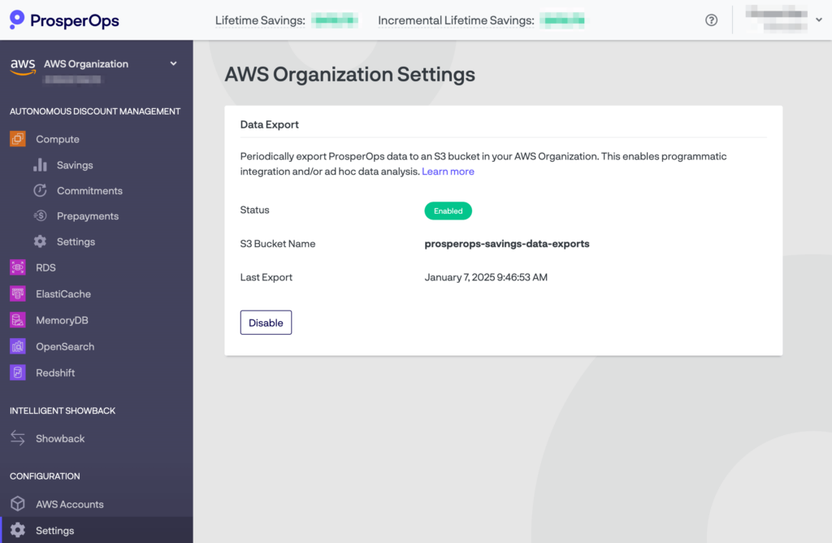Click the Prepayments dollar icon
The width and height of the screenshot is (832, 543).
(41, 216)
